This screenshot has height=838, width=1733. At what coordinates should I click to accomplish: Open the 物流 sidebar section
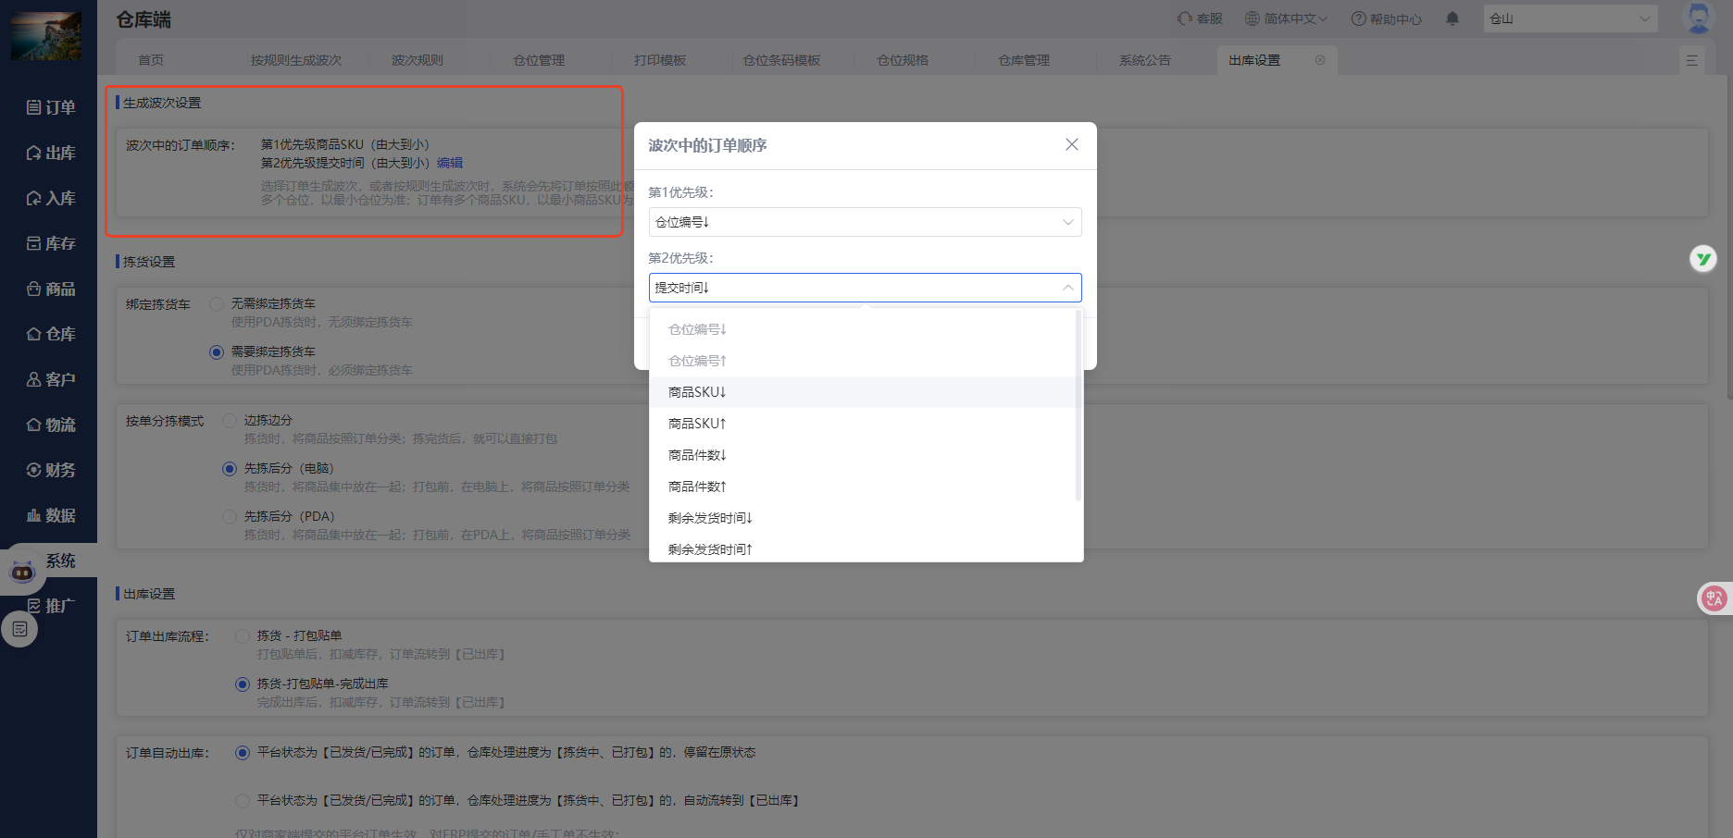pyautogui.click(x=50, y=425)
